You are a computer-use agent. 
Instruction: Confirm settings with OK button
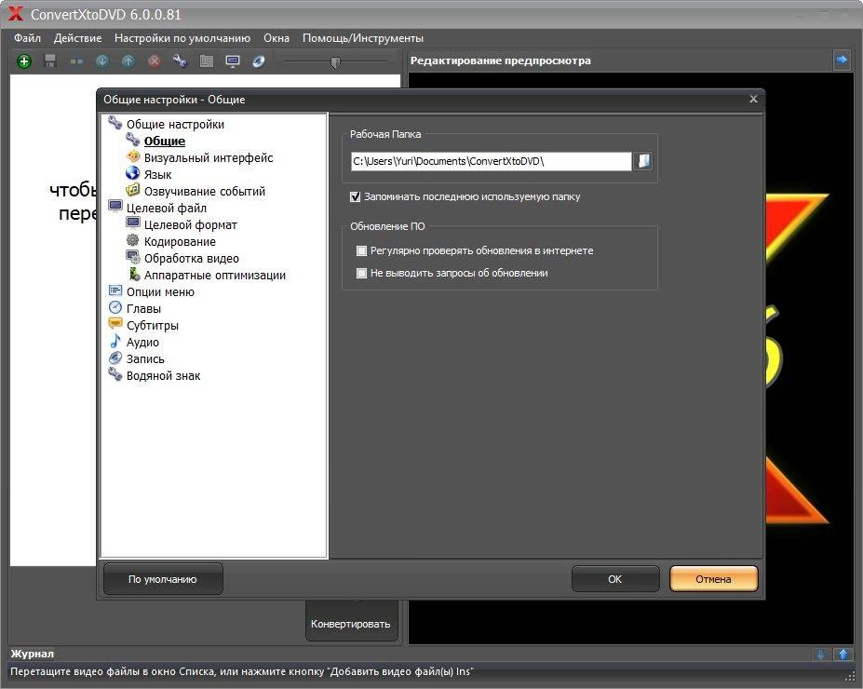click(614, 579)
